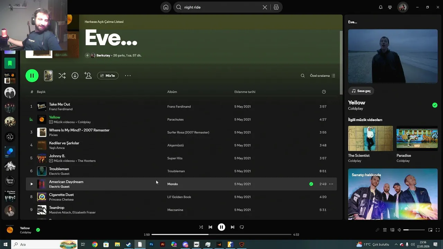Sort by Başlık column header
Image resolution: width=443 pixels, height=249 pixels.
click(x=41, y=92)
